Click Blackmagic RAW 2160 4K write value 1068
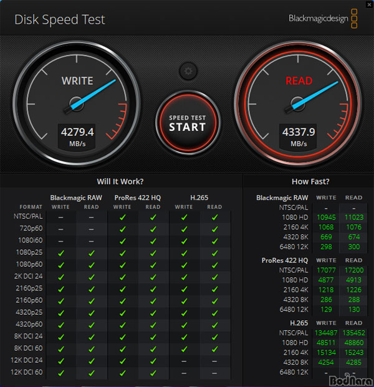 pyautogui.click(x=326, y=227)
